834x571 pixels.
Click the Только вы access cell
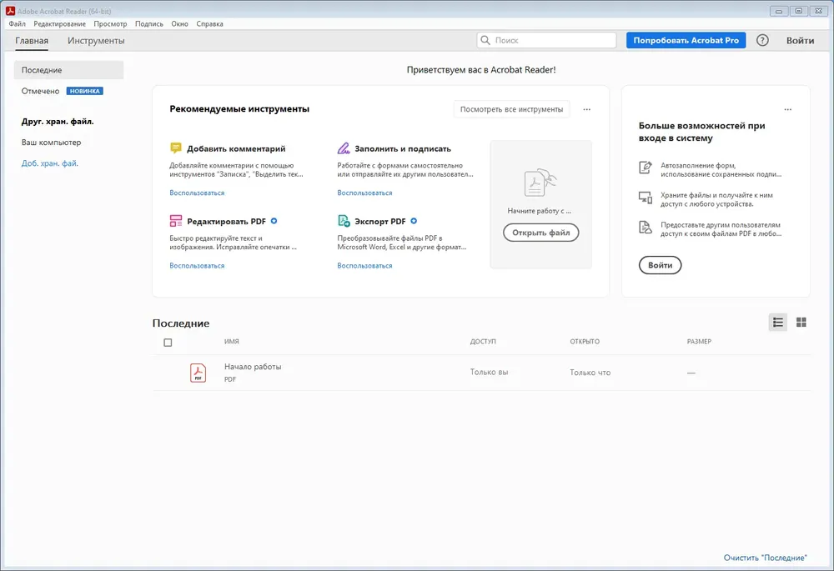click(x=489, y=372)
